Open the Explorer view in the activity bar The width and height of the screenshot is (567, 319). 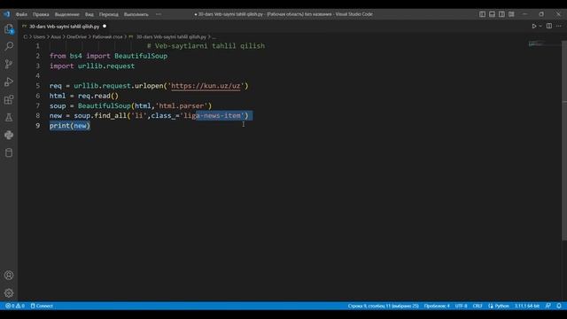9,29
